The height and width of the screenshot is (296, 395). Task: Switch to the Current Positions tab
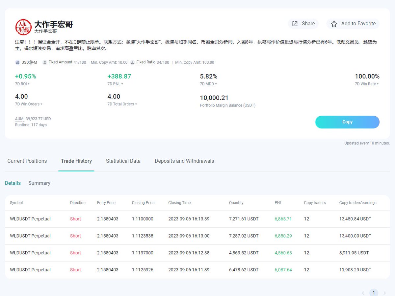(27, 161)
